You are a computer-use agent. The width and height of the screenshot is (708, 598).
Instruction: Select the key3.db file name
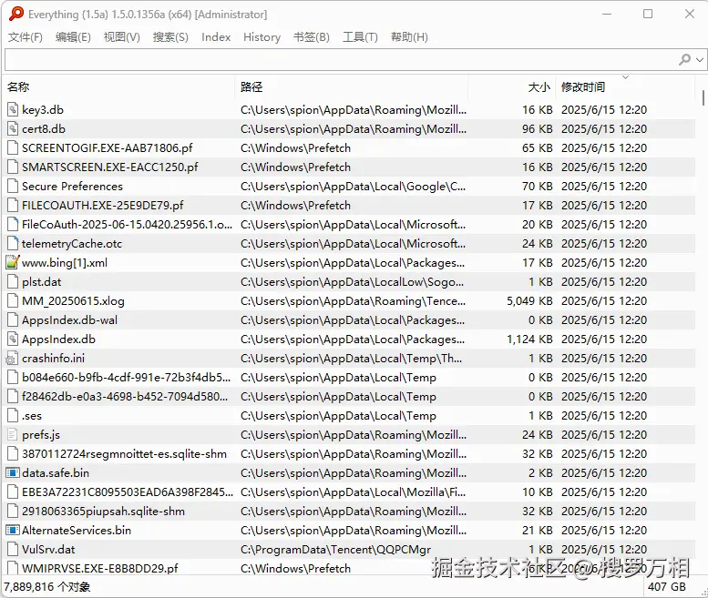coord(43,109)
